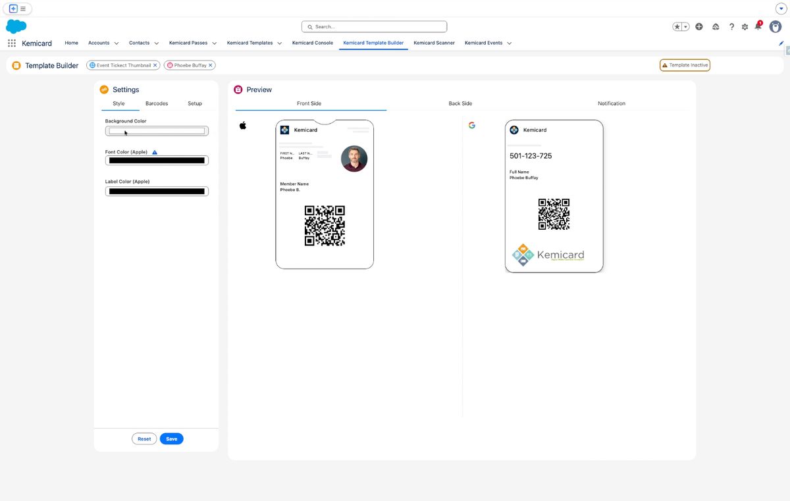Click the Font Color info triangle icon
Viewport: 790px width, 501px height.
pos(155,152)
